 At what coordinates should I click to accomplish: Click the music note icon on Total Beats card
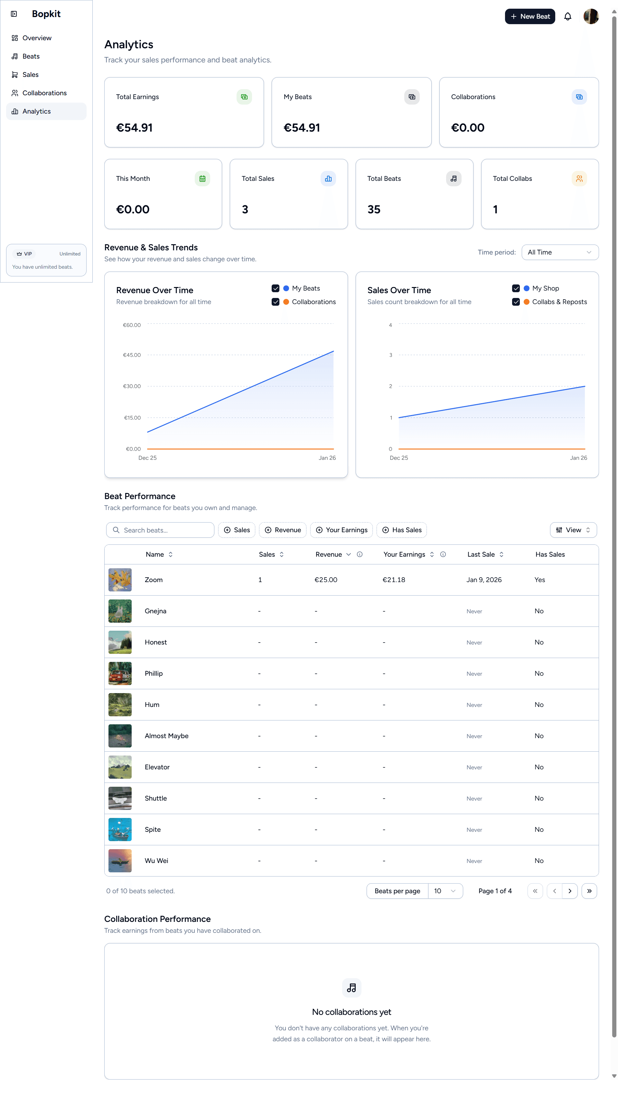(454, 179)
